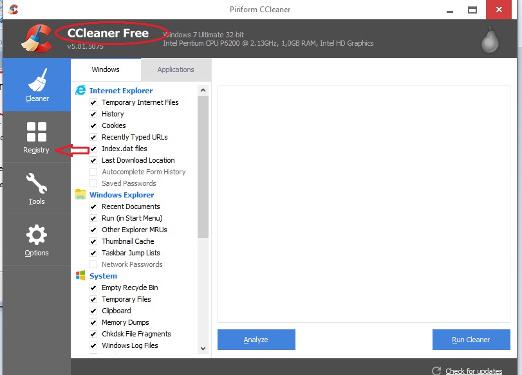The width and height of the screenshot is (522, 375).
Task: Toggle Temporary Files checkbox
Action: (93, 299)
